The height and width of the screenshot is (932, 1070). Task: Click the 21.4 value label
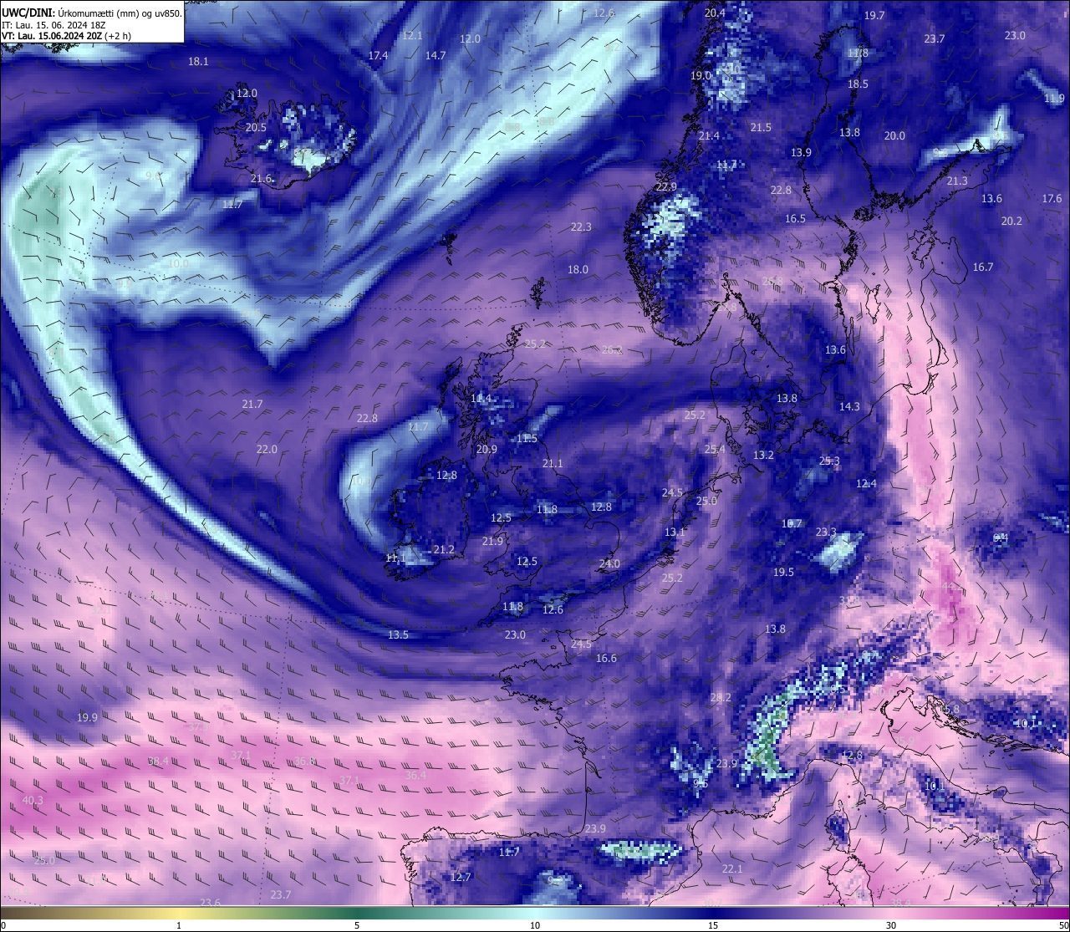tap(709, 136)
